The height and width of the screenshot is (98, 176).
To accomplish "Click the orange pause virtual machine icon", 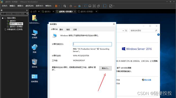I will pyautogui.click(x=56, y=6).
